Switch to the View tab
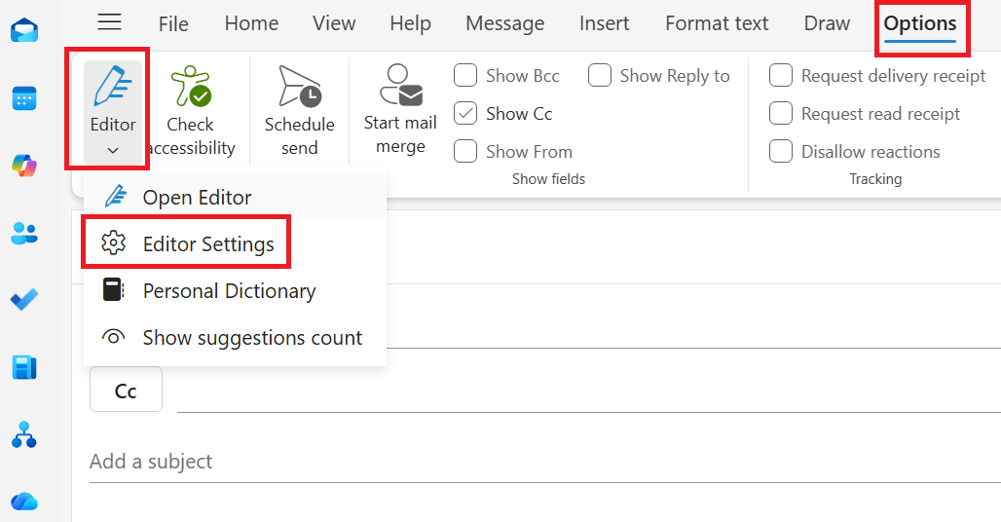The image size is (1001, 522). (x=334, y=23)
